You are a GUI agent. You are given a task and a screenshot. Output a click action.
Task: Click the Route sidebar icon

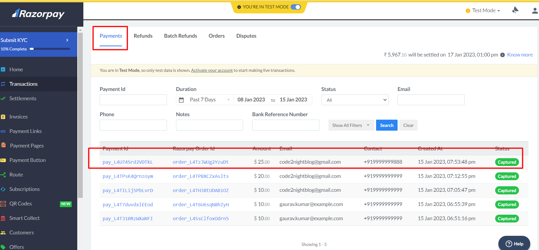coord(3,175)
